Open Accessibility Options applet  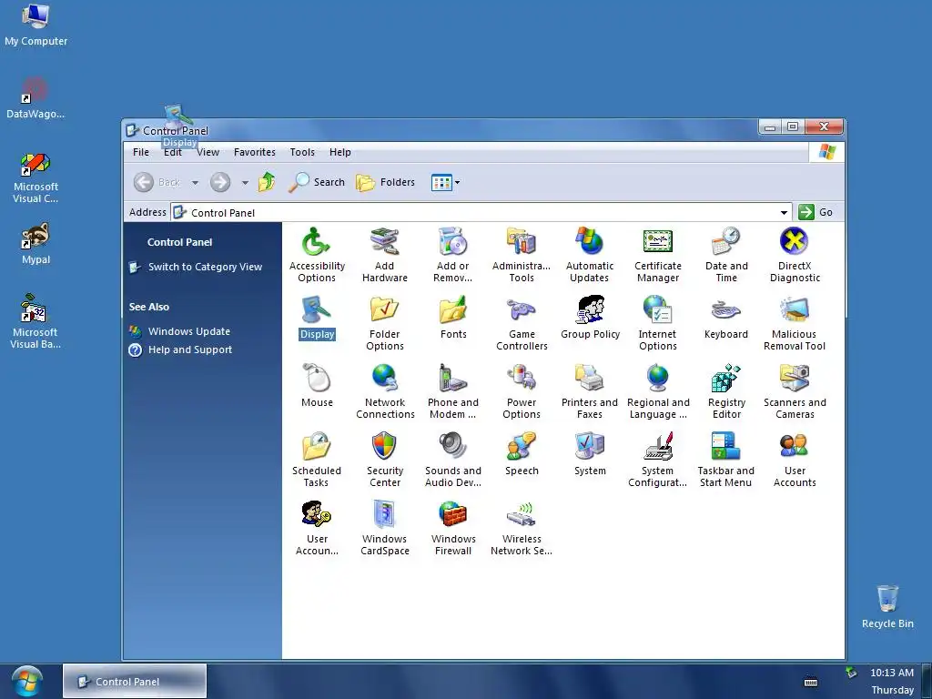[316, 255]
